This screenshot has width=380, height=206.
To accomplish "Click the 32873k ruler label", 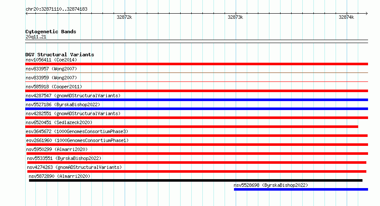I will tap(235, 17).
